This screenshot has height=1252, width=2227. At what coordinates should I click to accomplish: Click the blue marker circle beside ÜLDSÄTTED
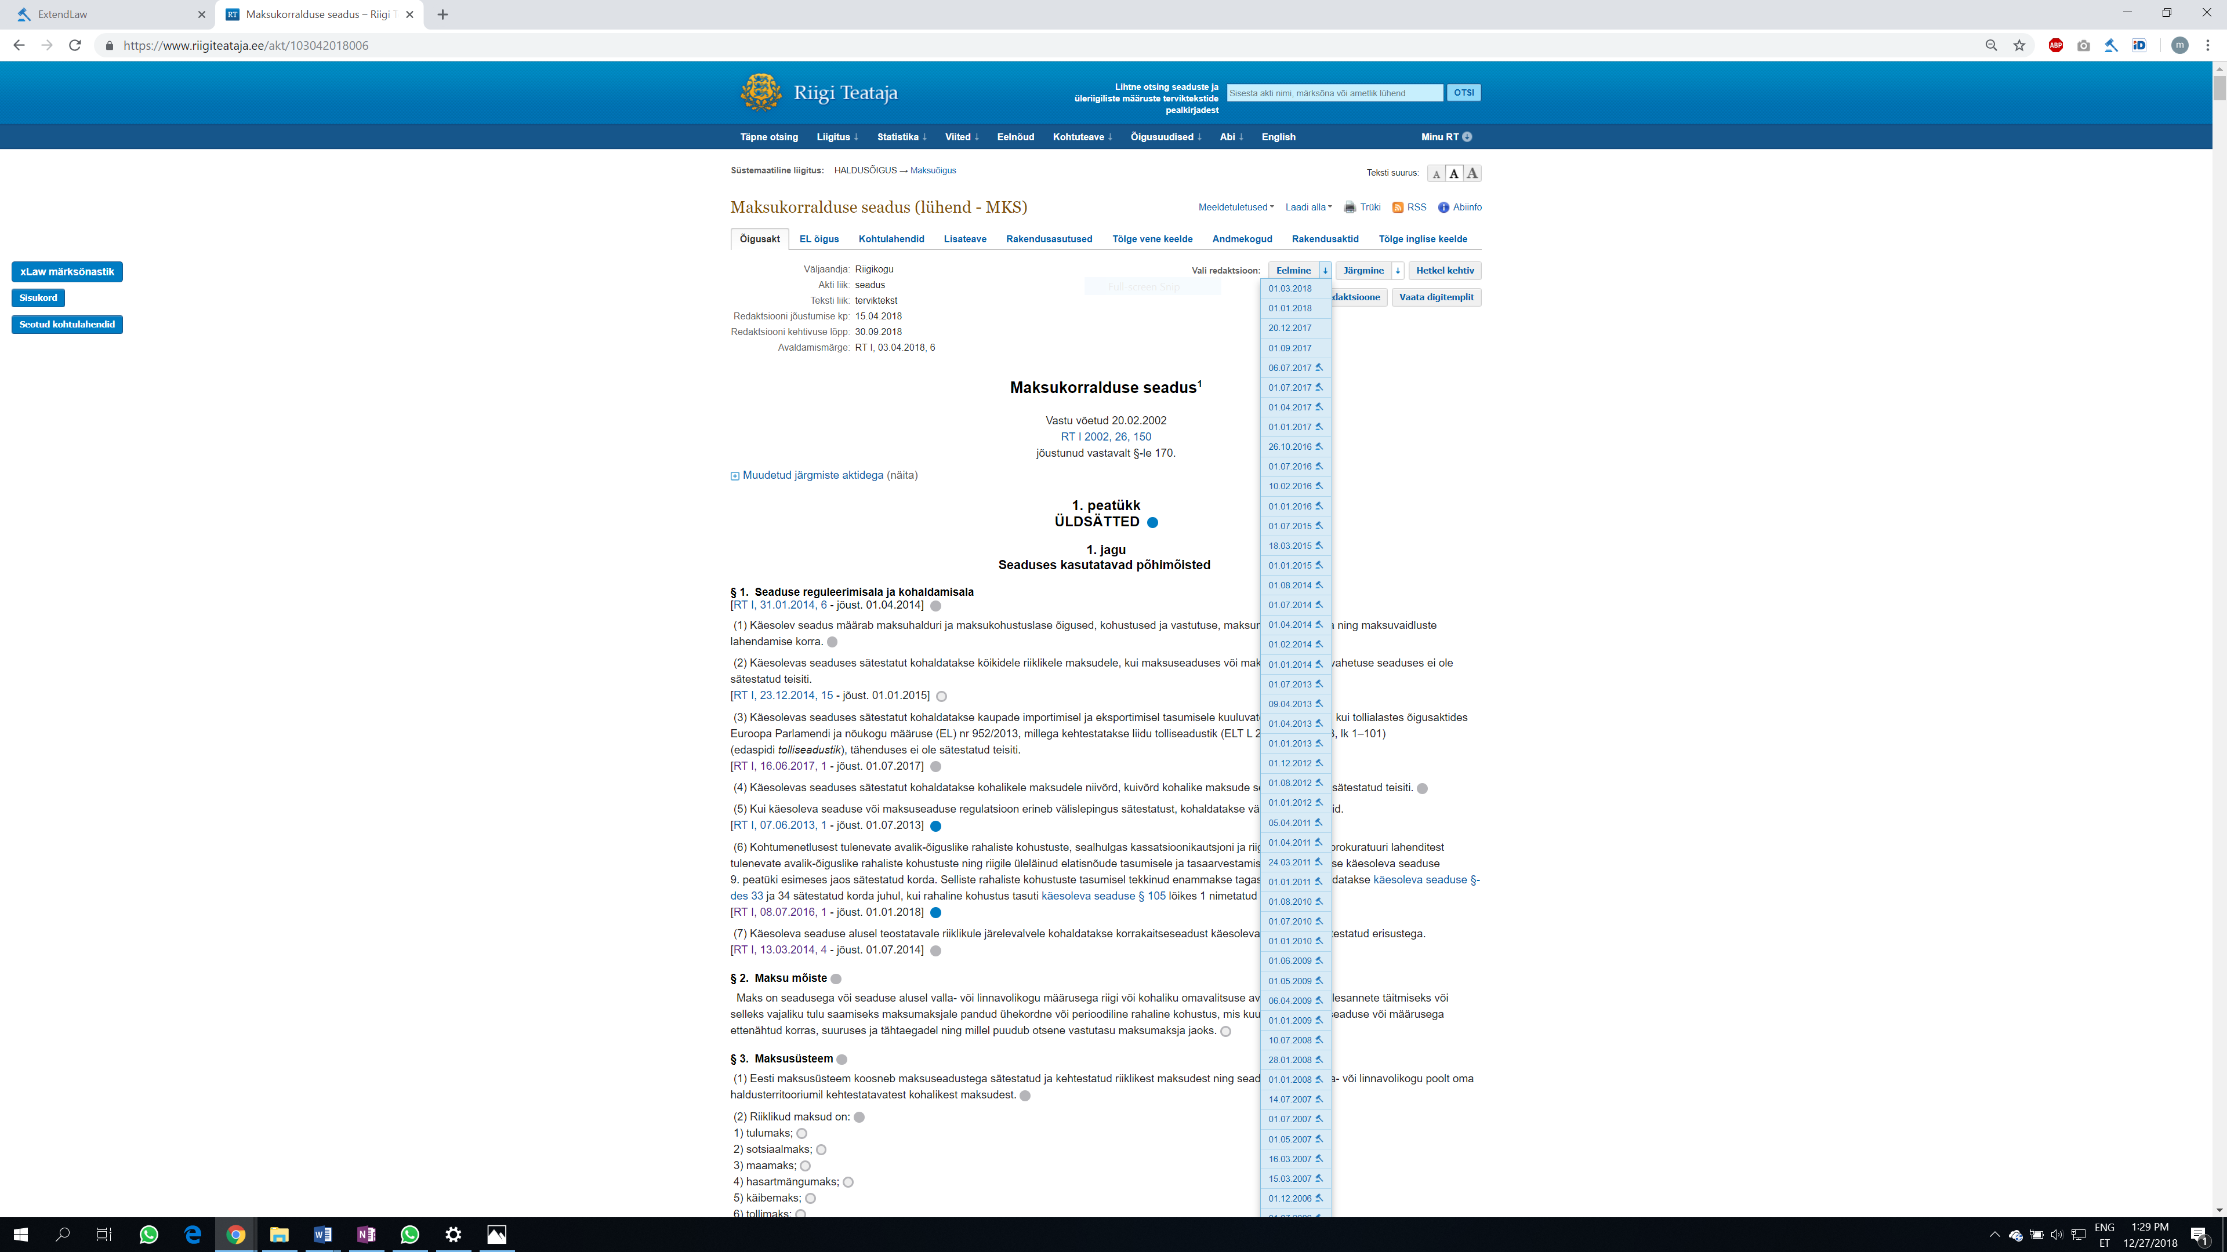click(x=1152, y=523)
